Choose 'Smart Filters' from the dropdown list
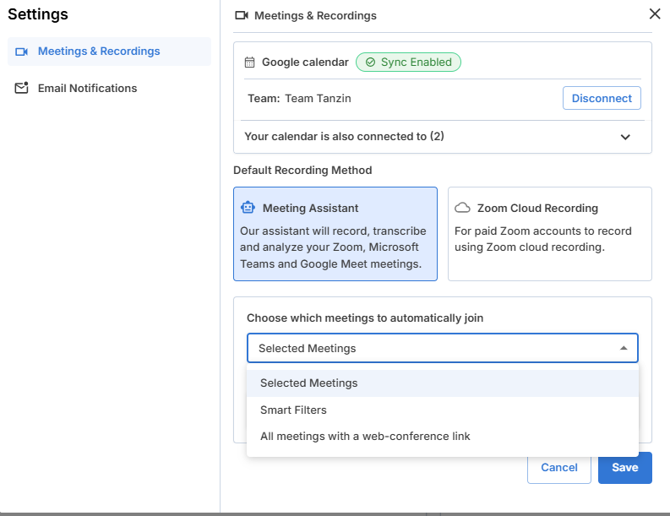The width and height of the screenshot is (670, 516). 442,410
